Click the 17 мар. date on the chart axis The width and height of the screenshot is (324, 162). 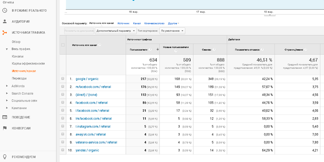tap(201, 12)
